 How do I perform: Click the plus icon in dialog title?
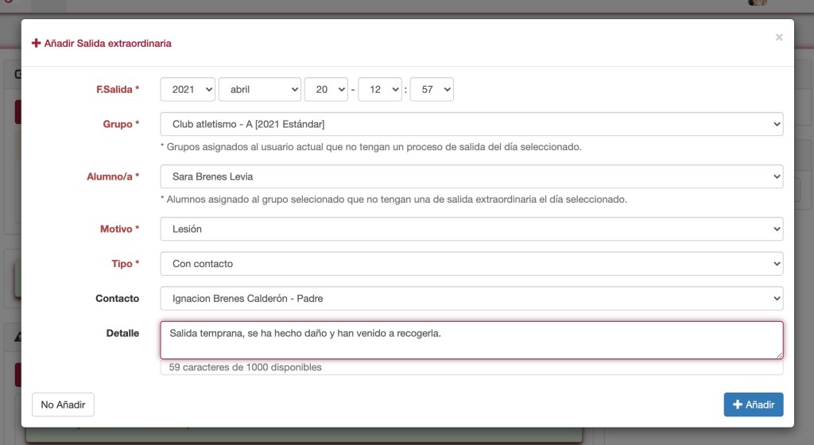coord(36,43)
